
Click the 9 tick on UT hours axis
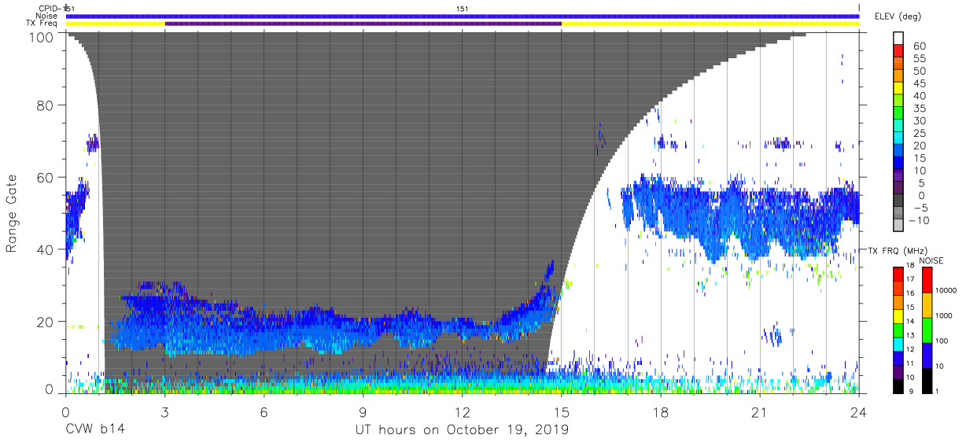(363, 413)
